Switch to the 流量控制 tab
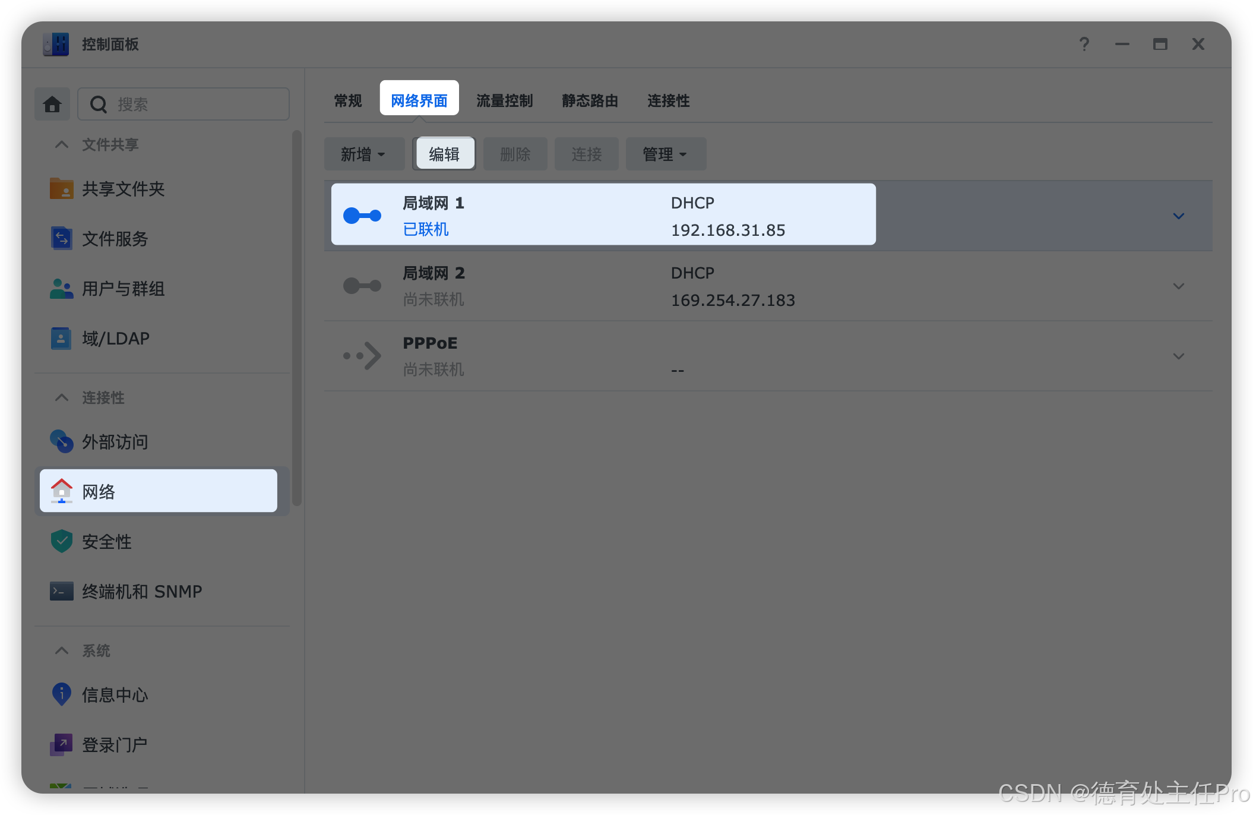 tap(504, 101)
